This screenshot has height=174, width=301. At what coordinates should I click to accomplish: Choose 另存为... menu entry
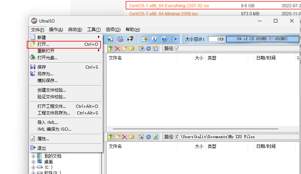[x=66, y=74]
